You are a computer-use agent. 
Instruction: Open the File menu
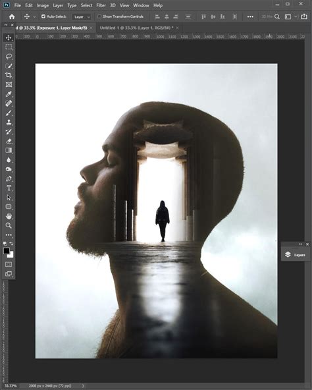pos(17,5)
